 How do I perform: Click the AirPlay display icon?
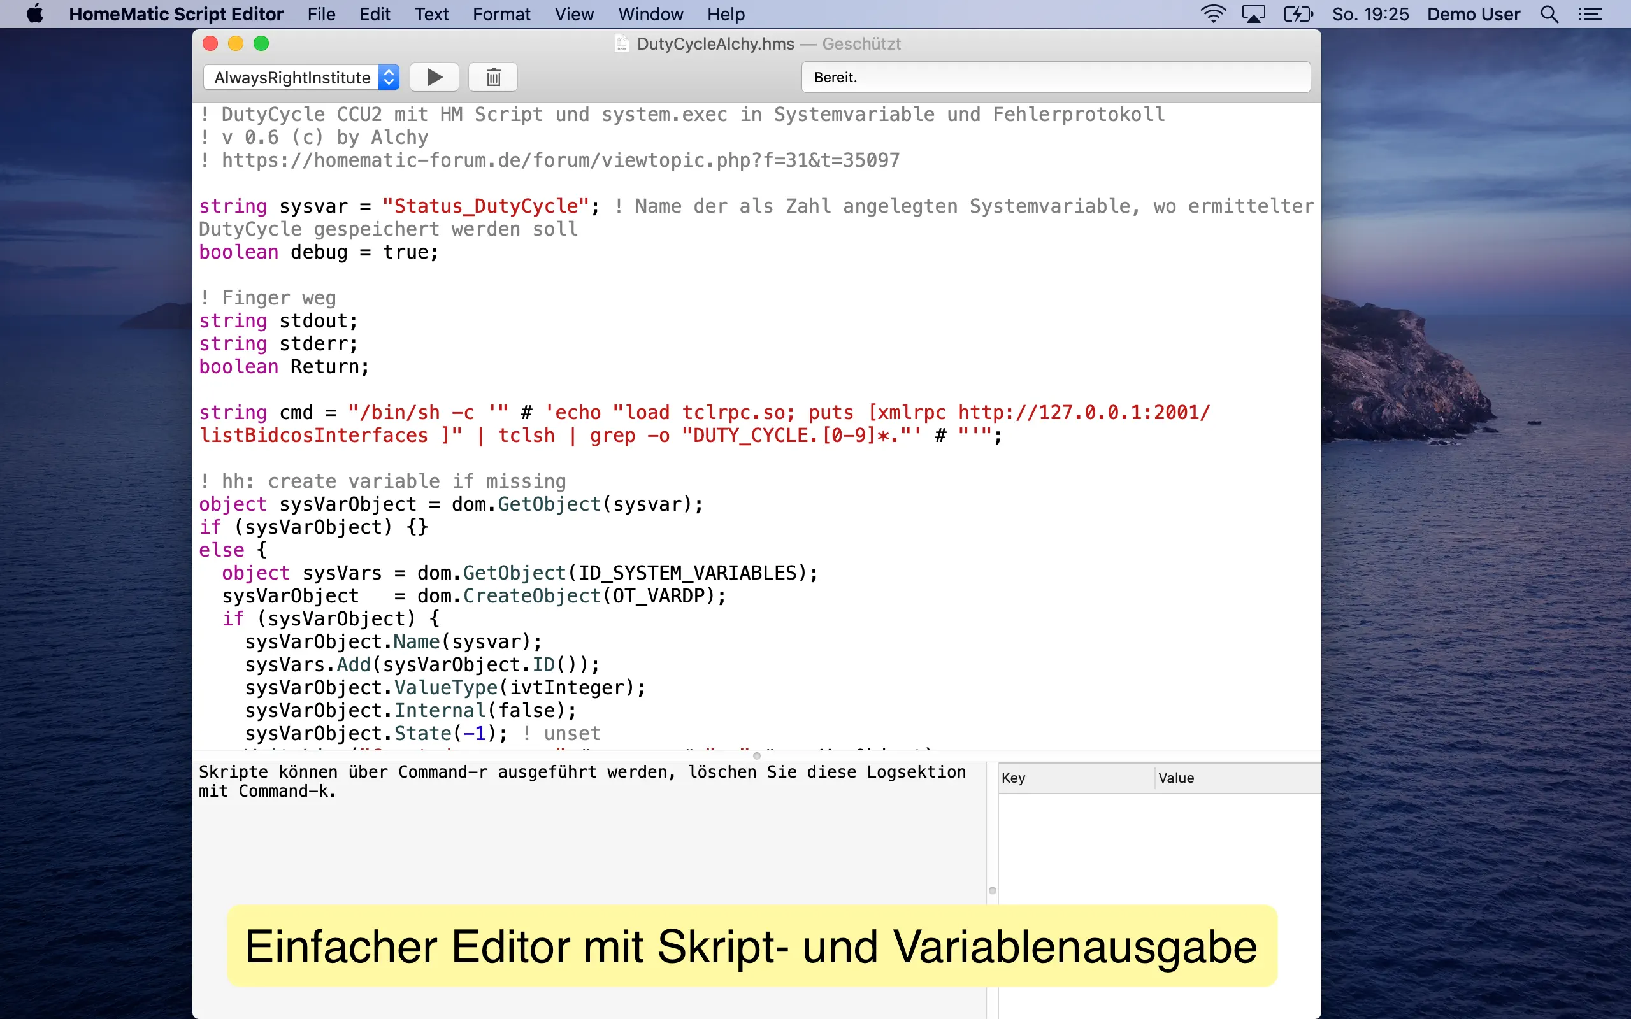(1253, 14)
